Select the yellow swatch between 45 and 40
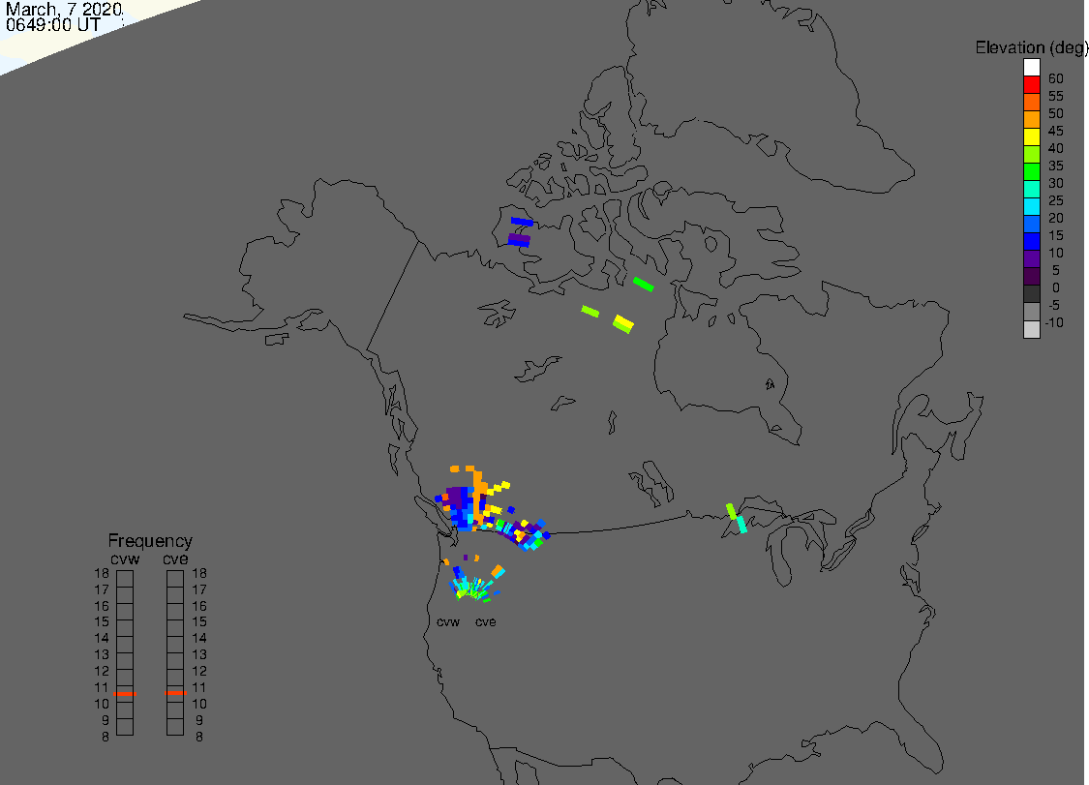This screenshot has height=785, width=1089. (x=1031, y=136)
